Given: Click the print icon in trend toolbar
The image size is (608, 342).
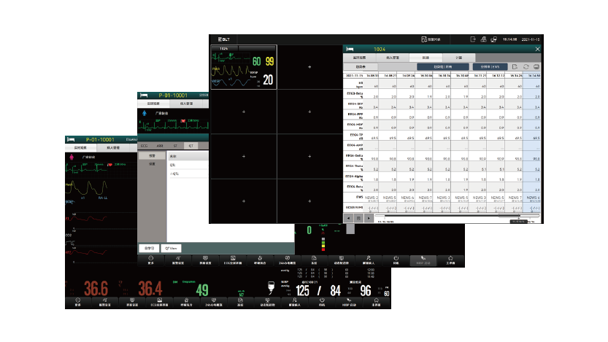Looking at the screenshot, I should click(536, 66).
